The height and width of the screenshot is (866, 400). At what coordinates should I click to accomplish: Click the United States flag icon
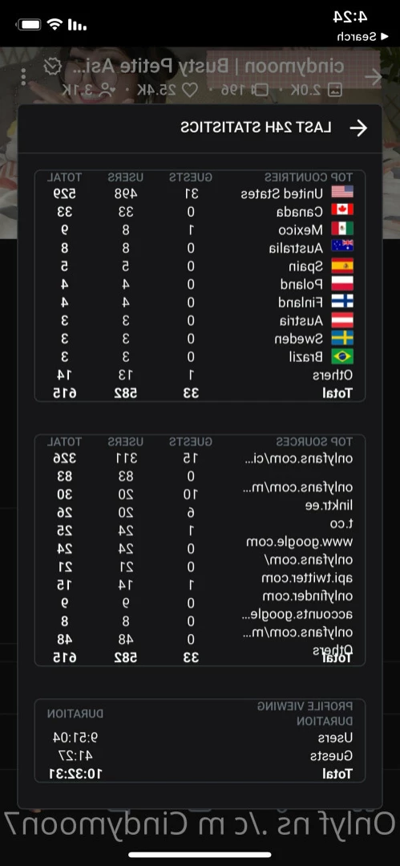coord(342,192)
